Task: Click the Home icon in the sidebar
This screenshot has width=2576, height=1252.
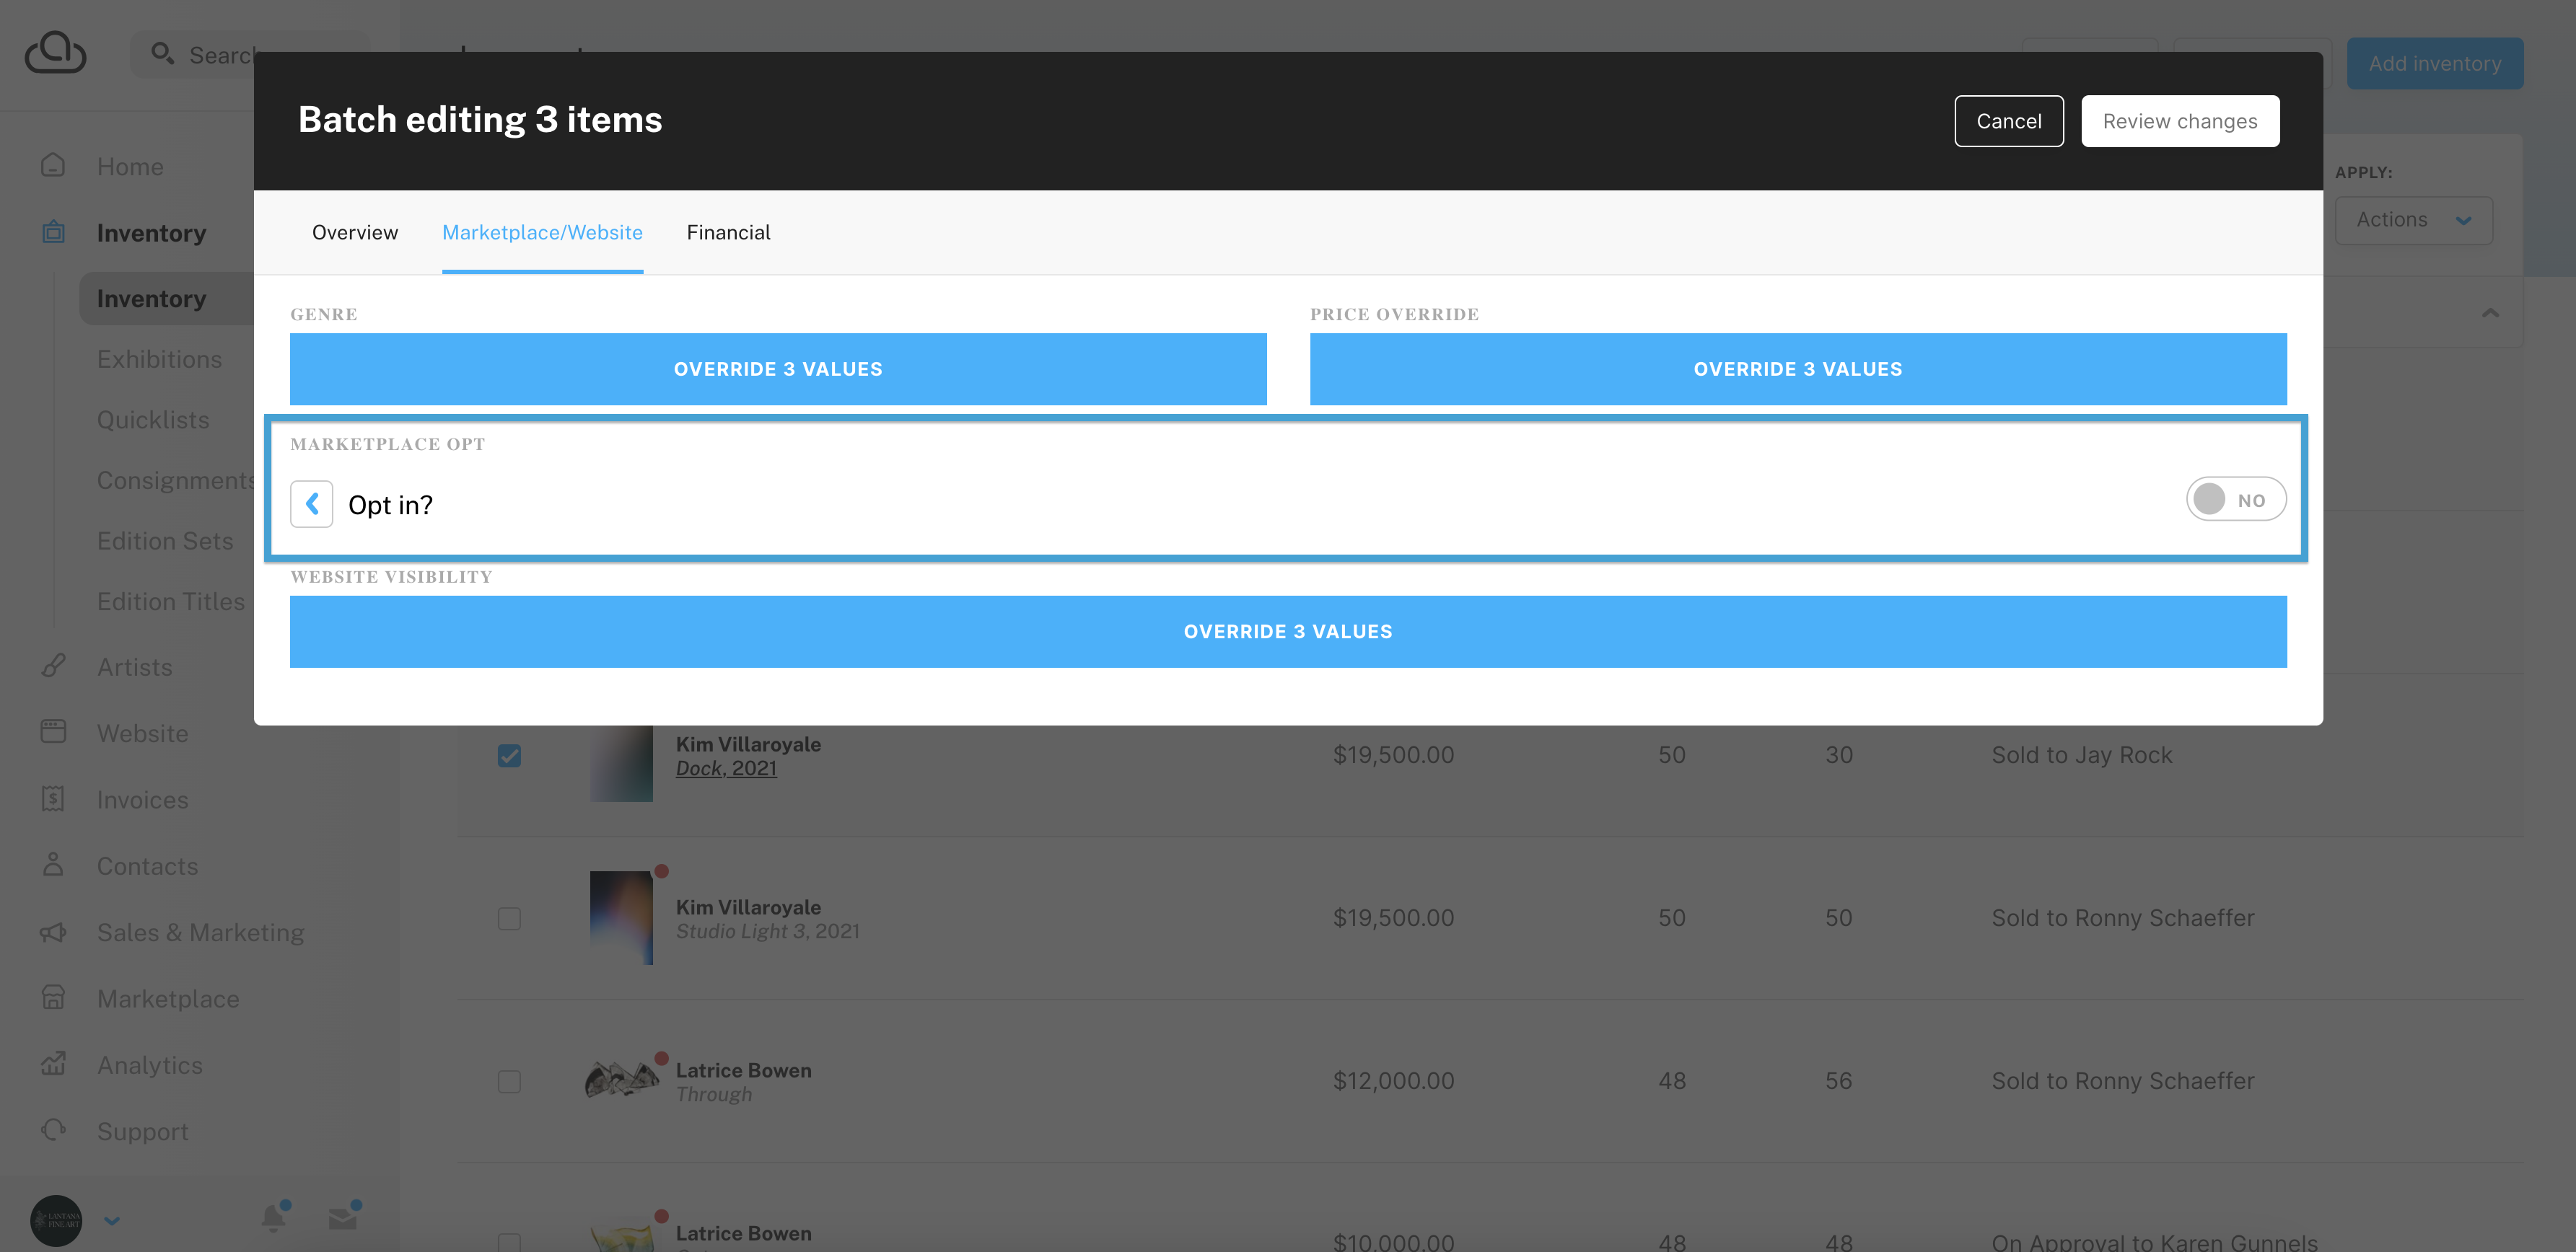Action: [x=53, y=166]
